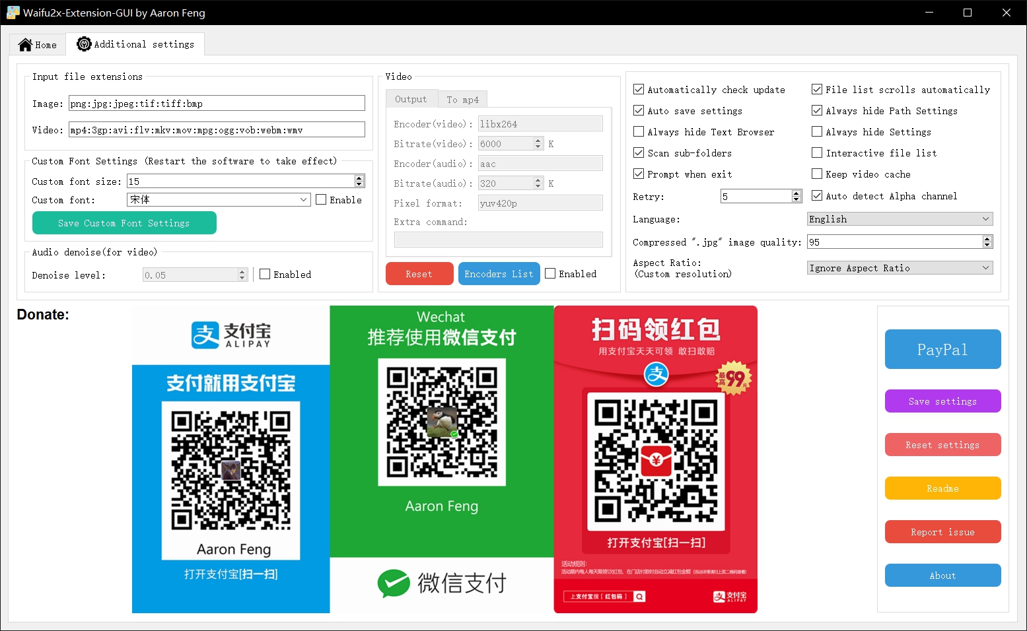Edit the Video extensions field

[217, 129]
